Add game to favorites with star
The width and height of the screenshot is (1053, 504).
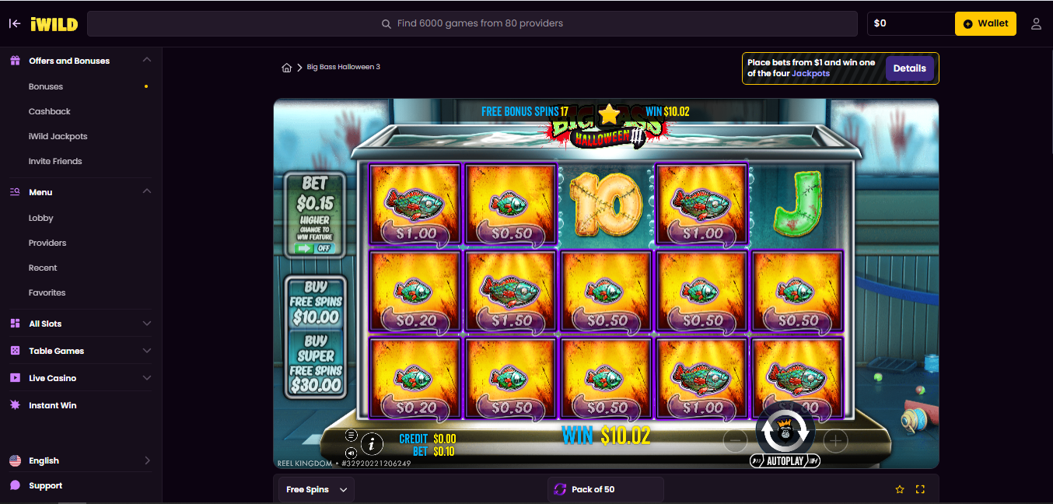tap(900, 489)
